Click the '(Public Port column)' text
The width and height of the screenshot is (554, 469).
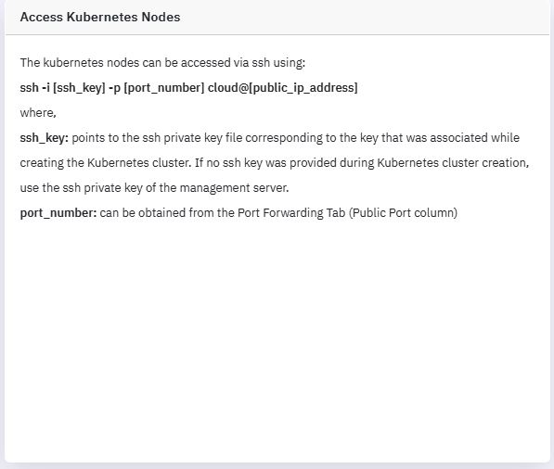point(403,213)
